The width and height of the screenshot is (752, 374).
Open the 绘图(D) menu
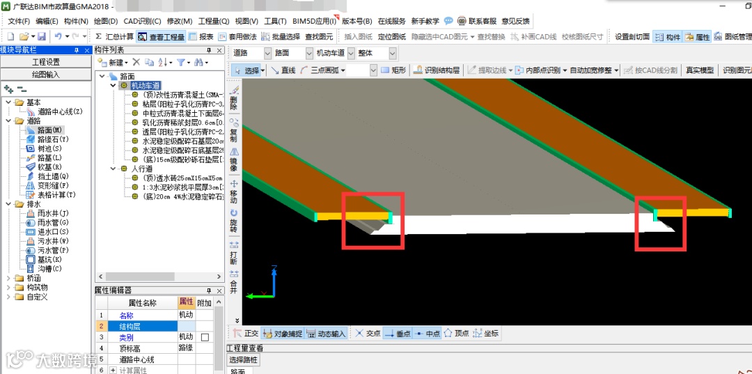pyautogui.click(x=106, y=21)
